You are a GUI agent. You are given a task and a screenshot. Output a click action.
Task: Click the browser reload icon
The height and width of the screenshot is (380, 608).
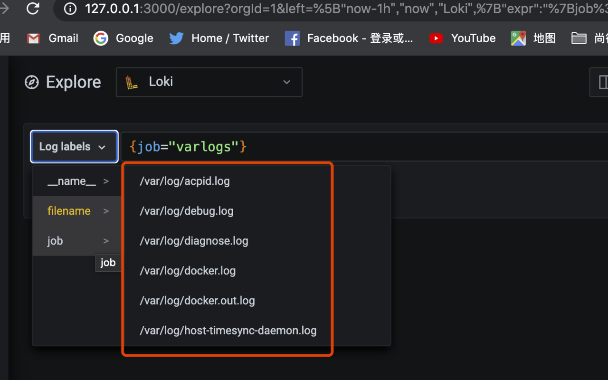coord(33,8)
